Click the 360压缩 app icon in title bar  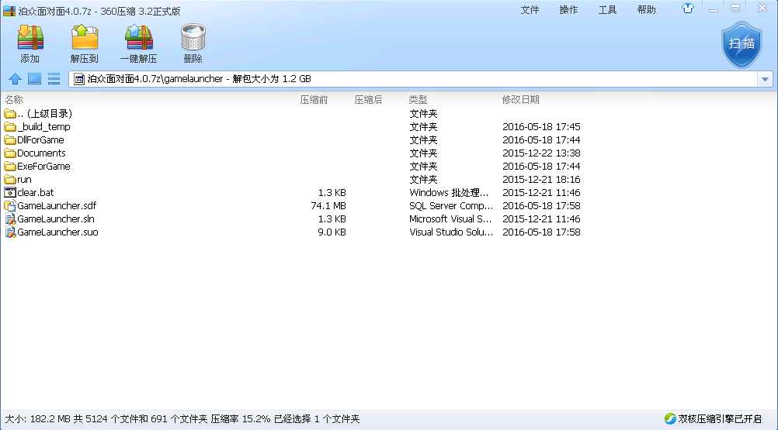click(x=9, y=11)
